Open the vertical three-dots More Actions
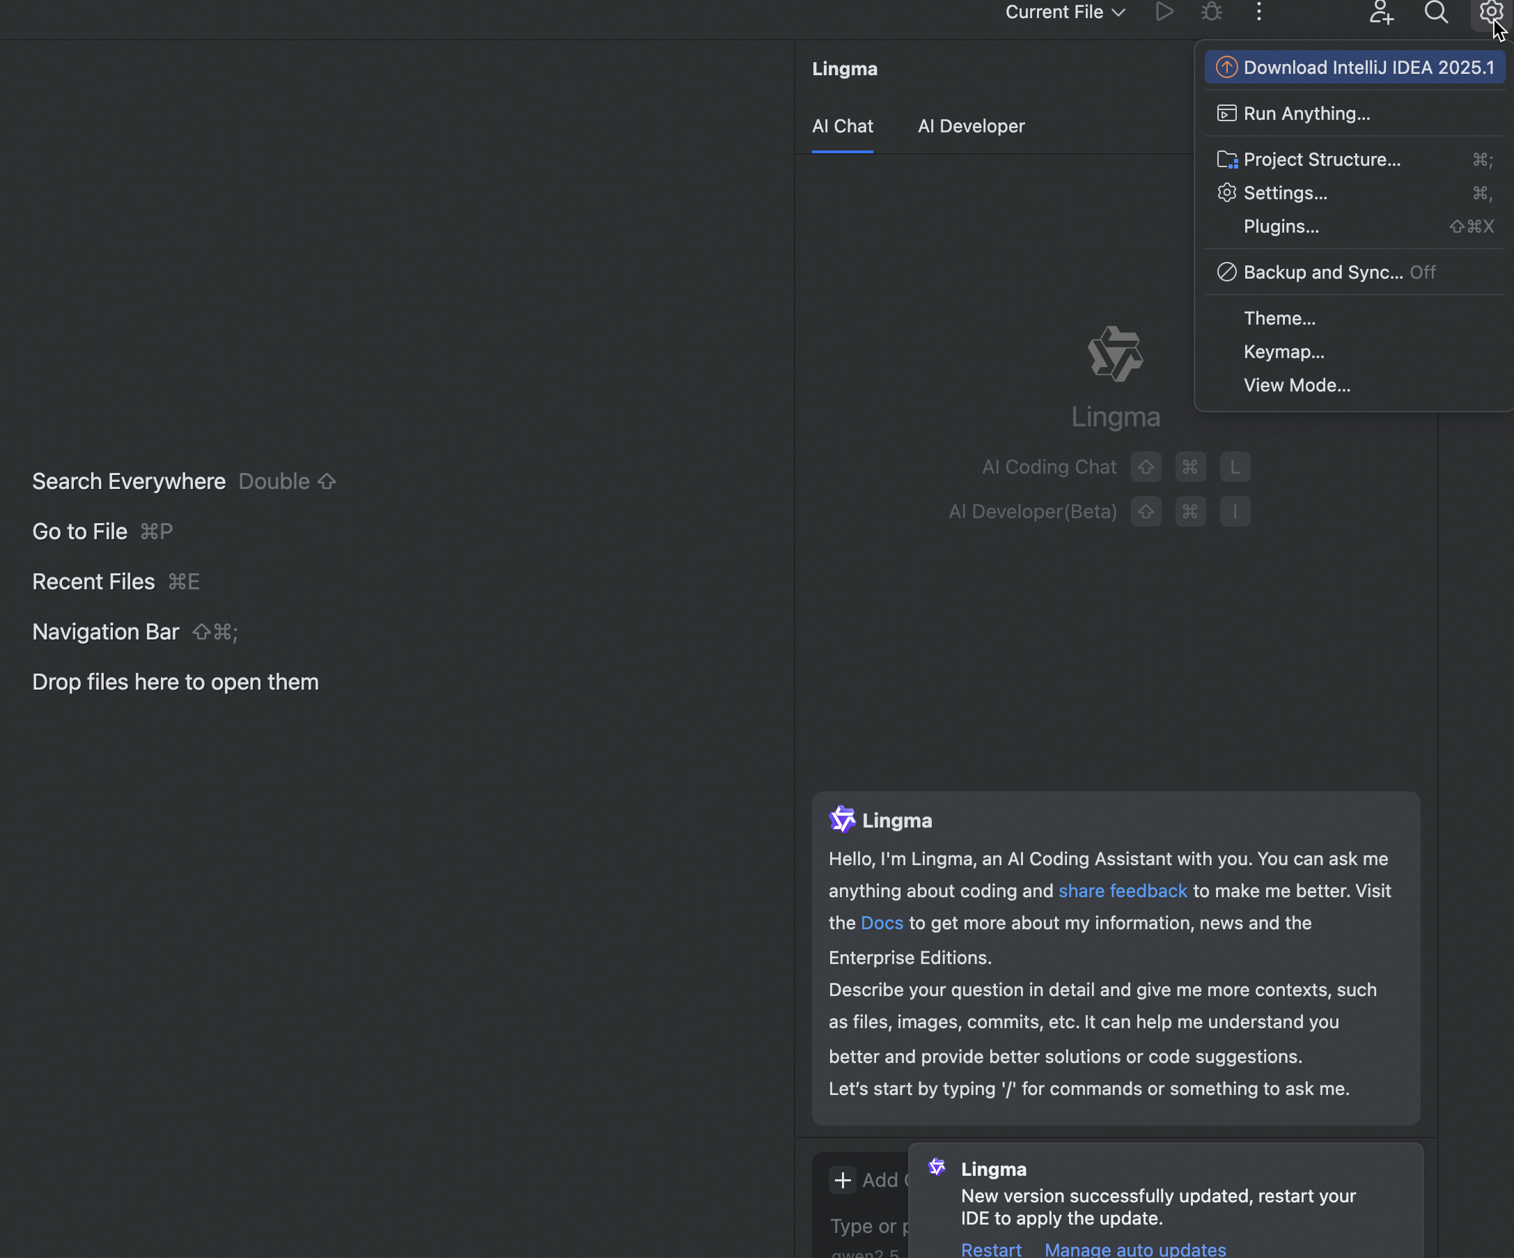 point(1259,13)
